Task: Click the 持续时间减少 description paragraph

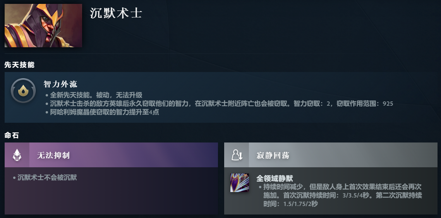Action: pyautogui.click(x=343, y=195)
